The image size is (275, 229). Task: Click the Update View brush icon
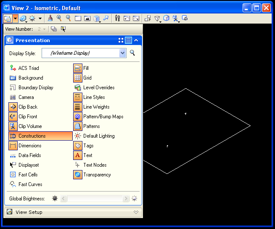coord(50,18)
